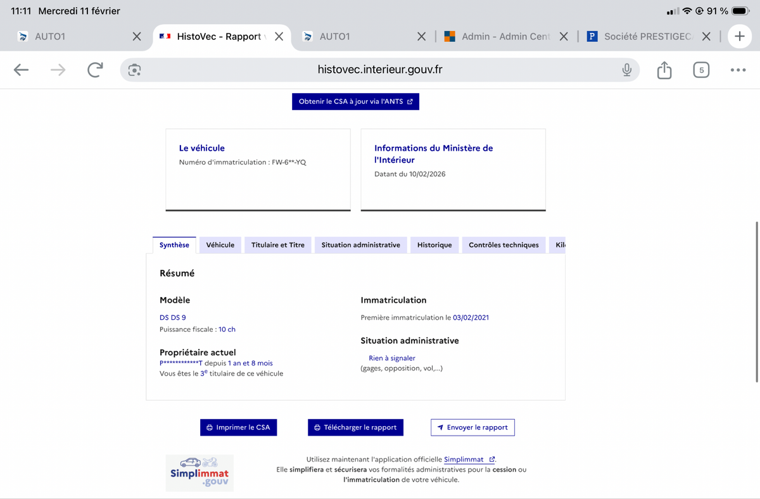Open the browser more options menu
Image resolution: width=760 pixels, height=499 pixels.
pyautogui.click(x=738, y=70)
